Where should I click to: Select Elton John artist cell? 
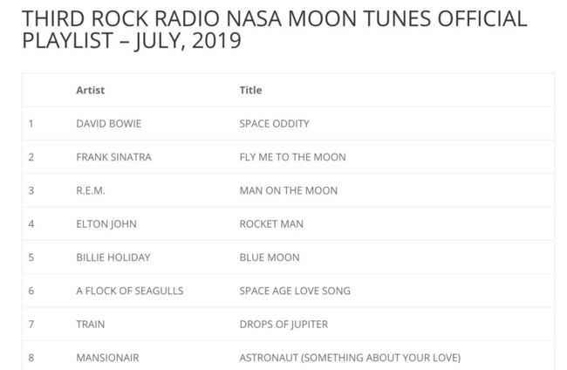click(x=106, y=224)
